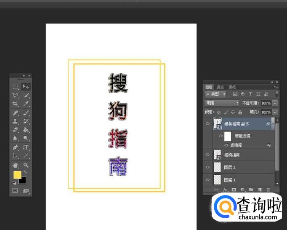The width and height of the screenshot is (287, 230).
Task: Hide the 搜狗指南 副本 layer
Action: (x=207, y=124)
